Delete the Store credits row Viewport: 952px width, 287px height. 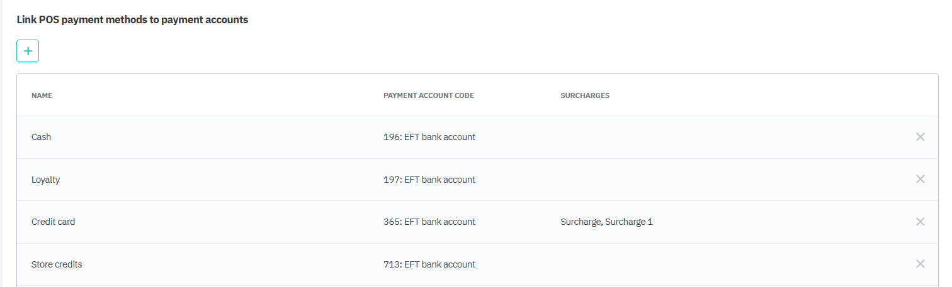click(920, 264)
